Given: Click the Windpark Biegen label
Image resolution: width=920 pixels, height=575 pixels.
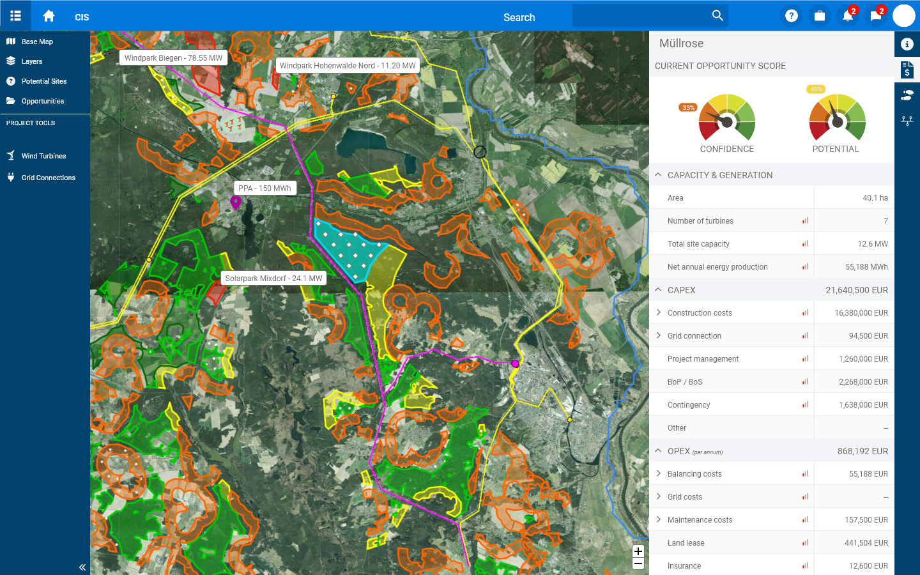Looking at the screenshot, I should (x=172, y=57).
